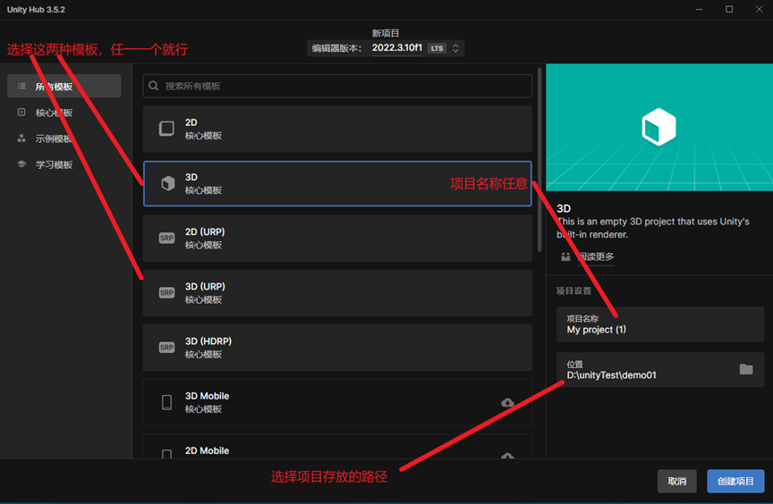Open the 所有模板 category
Screen dimensions: 773x504
(x=64, y=86)
